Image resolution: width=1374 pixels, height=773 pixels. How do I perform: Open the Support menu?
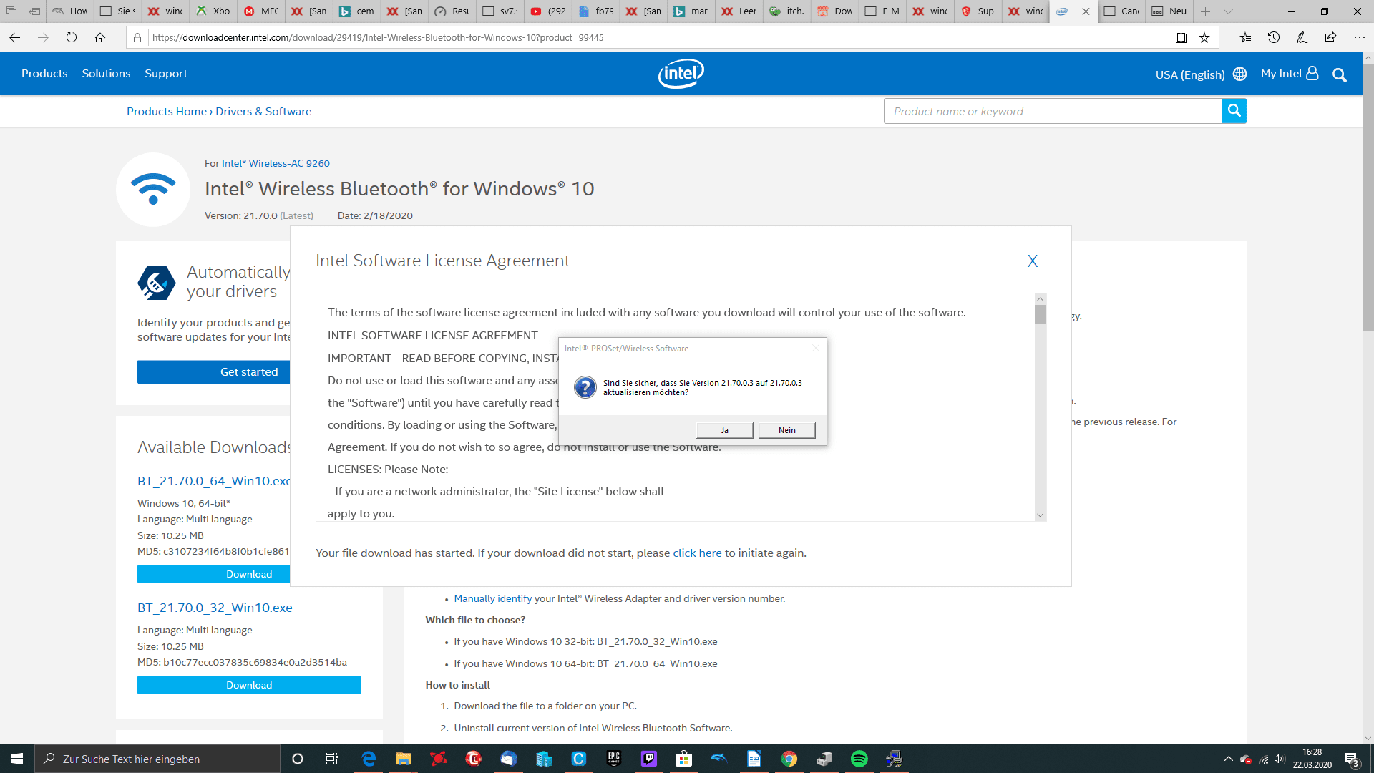click(x=166, y=74)
